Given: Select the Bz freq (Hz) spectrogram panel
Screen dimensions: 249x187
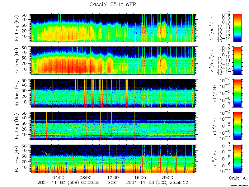Looking at the screenshot, I should 113,159.
